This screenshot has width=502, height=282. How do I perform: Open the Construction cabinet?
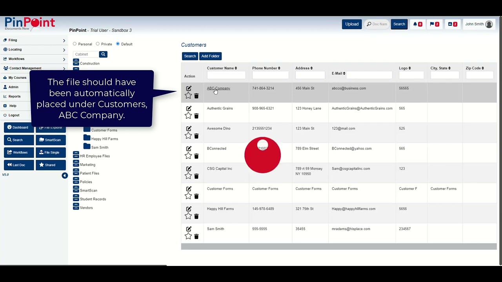click(86, 63)
